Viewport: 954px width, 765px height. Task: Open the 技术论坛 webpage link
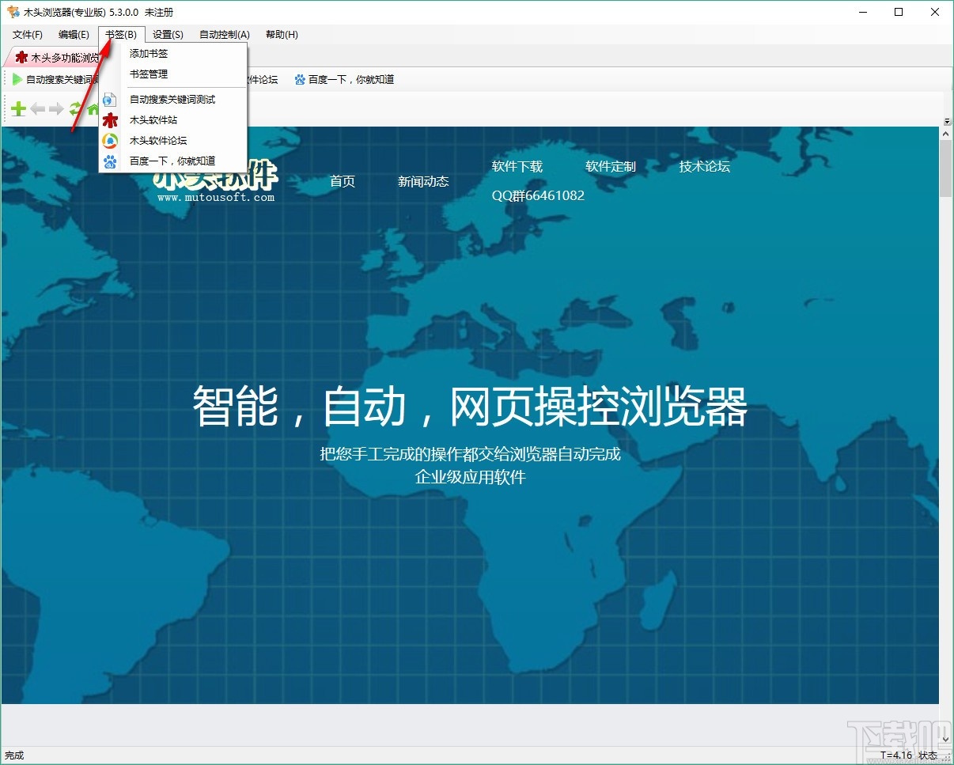pyautogui.click(x=704, y=166)
